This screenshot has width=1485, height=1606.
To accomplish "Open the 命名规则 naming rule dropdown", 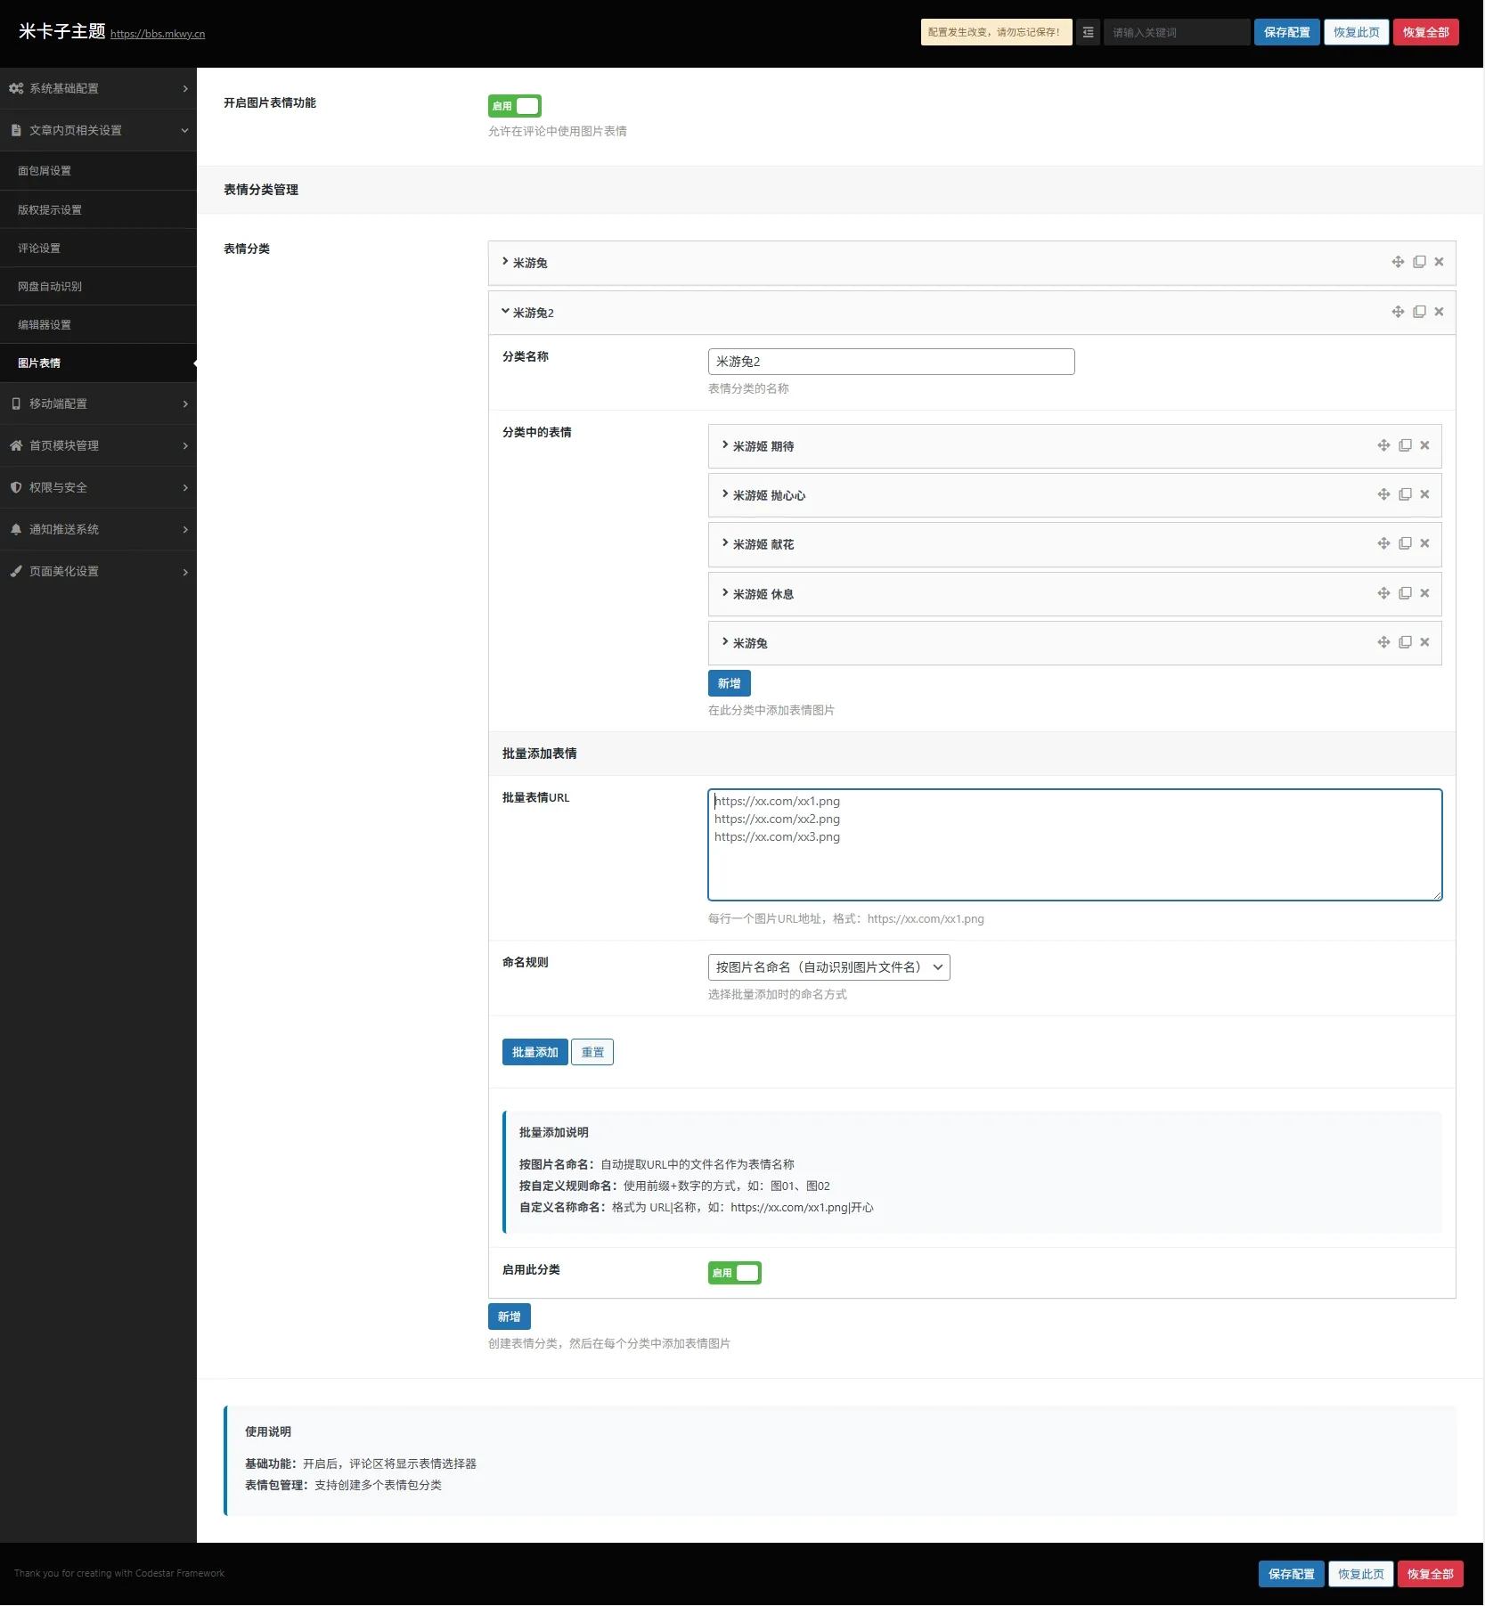I will (x=828, y=967).
